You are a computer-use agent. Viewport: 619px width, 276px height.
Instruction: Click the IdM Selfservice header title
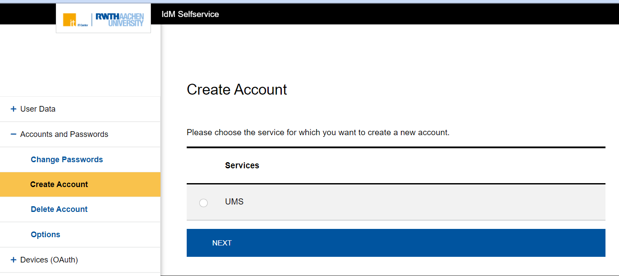(190, 14)
